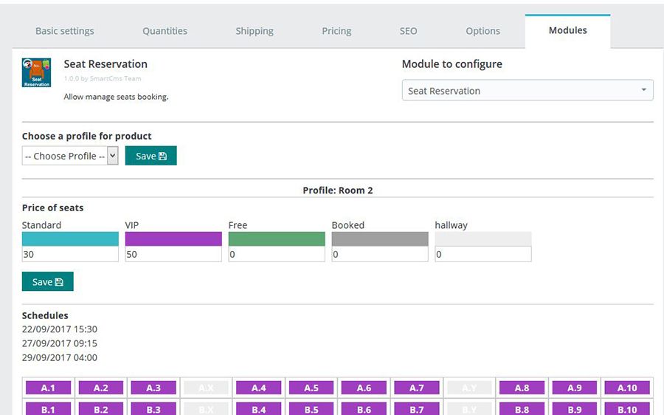Select seat A.1 in the seat map
Screen dimensions: 664x415
click(48, 388)
